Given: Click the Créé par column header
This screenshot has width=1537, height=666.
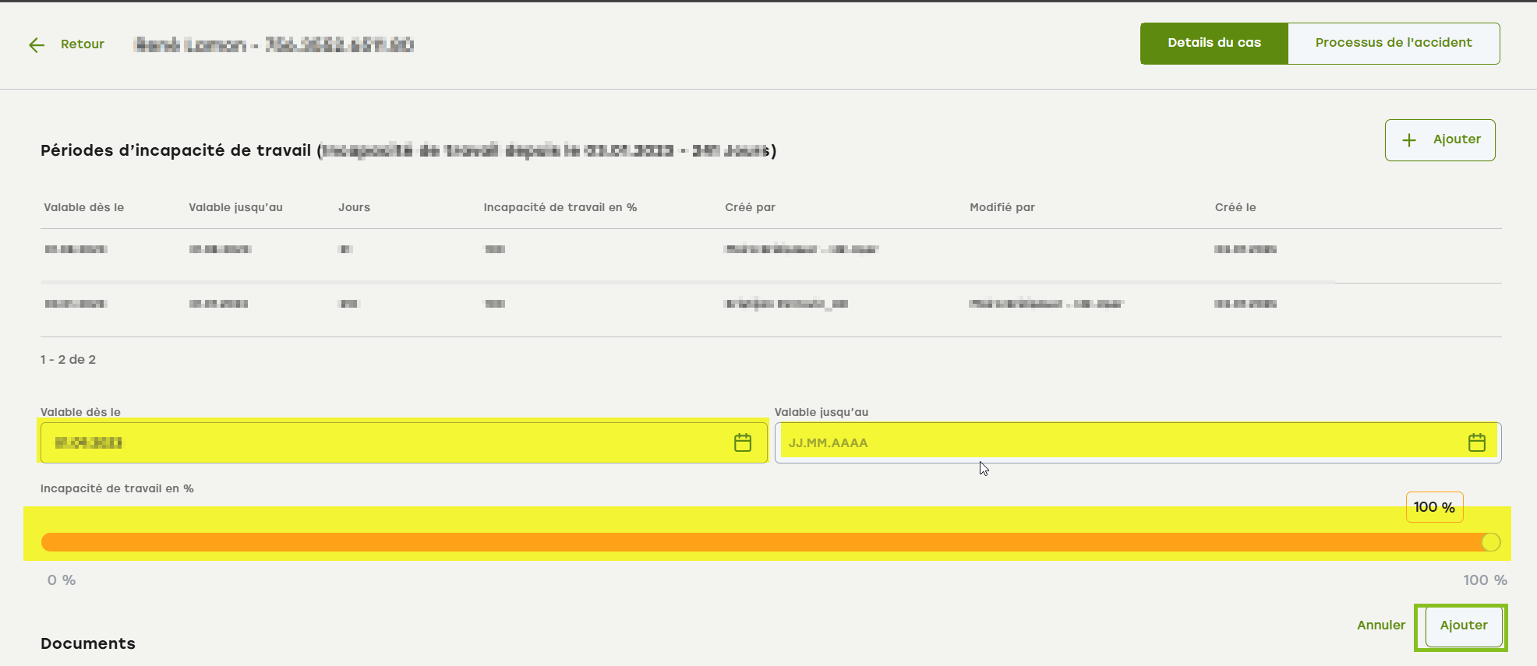Looking at the screenshot, I should 750,207.
